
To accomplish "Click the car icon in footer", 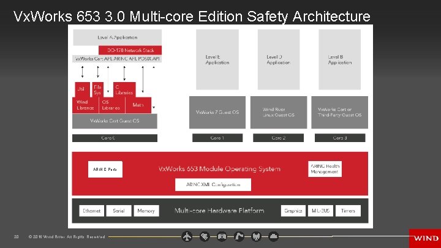I will (x=222, y=236).
